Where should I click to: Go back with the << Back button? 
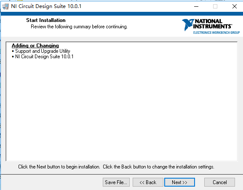coord(148,182)
